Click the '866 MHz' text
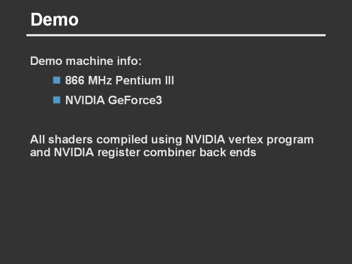Image resolution: width=352 pixels, height=264 pixels. [87, 81]
